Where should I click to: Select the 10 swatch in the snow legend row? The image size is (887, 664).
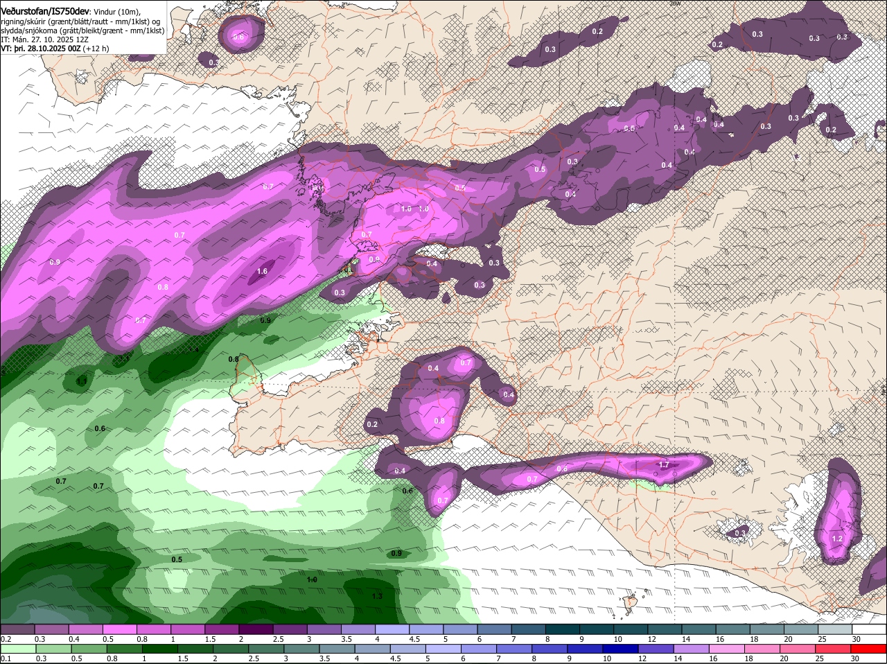tap(631, 629)
